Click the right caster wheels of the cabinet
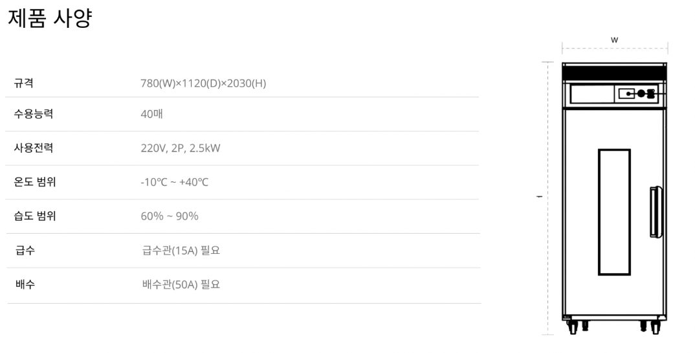This screenshot has height=353, width=695. click(x=650, y=326)
